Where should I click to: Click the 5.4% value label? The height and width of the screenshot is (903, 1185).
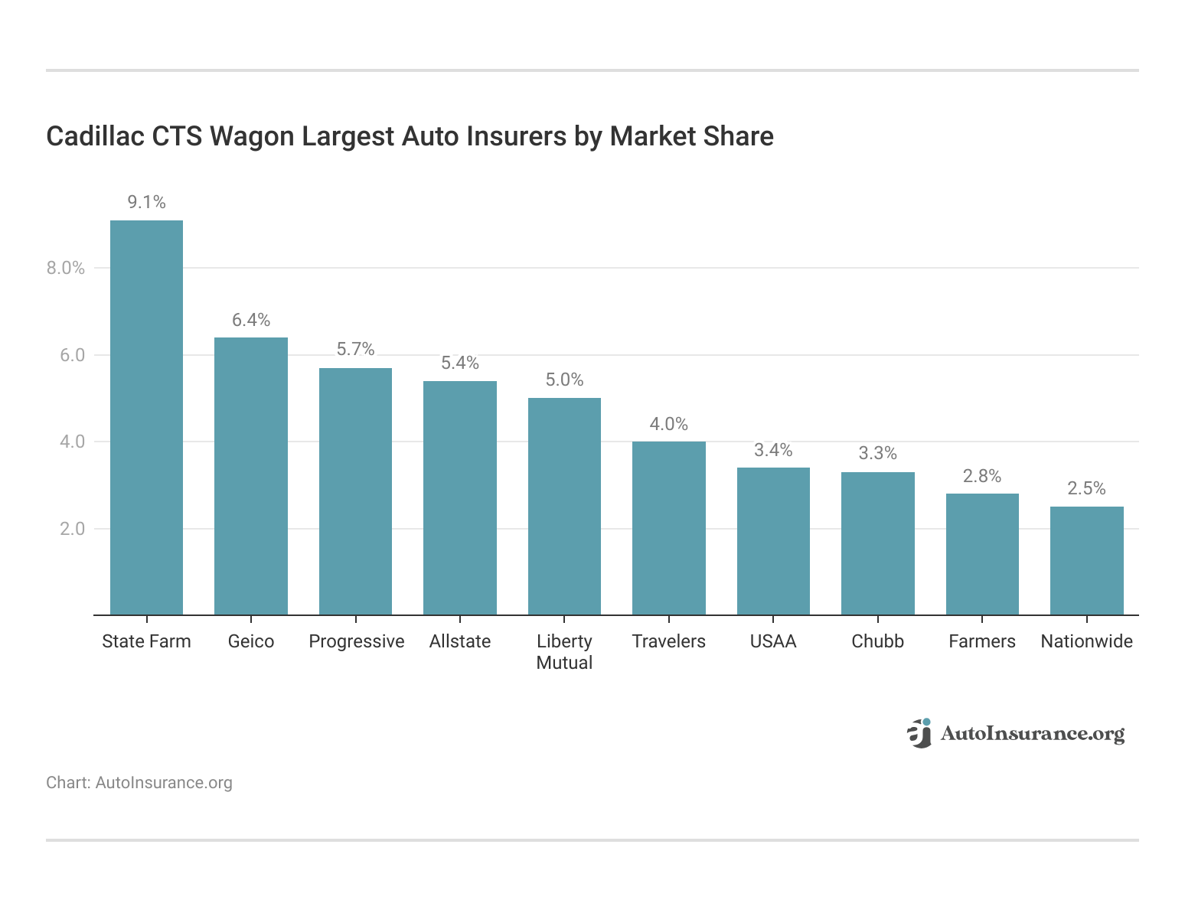click(x=460, y=363)
